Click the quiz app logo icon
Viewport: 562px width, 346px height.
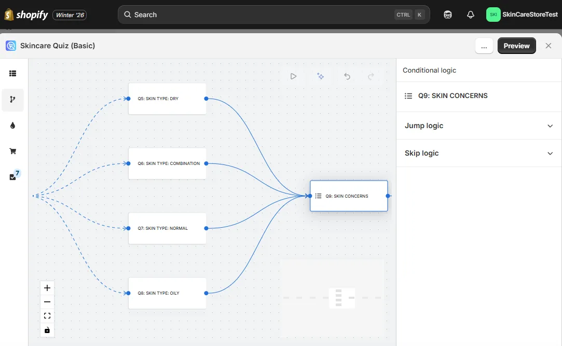[x=11, y=46]
